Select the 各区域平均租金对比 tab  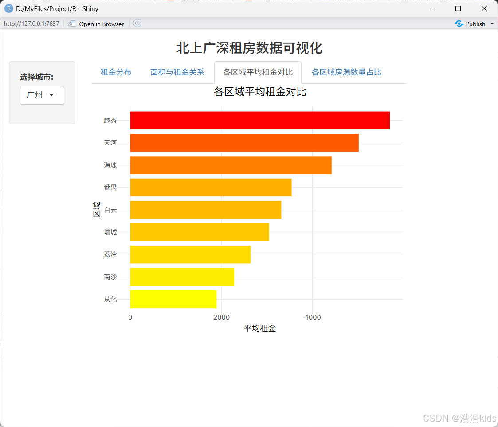258,72
